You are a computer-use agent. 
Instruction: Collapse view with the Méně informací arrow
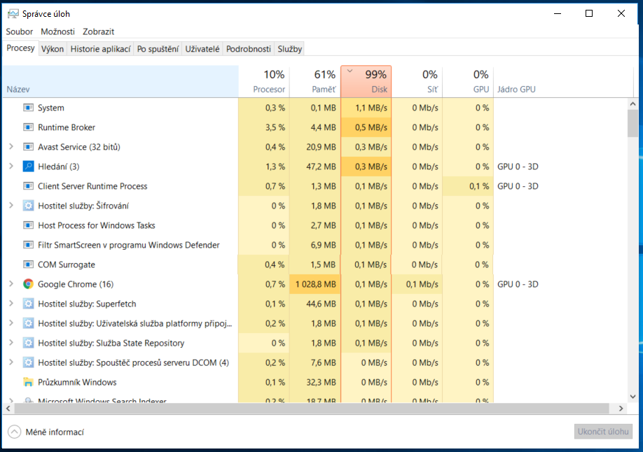pyautogui.click(x=15, y=432)
